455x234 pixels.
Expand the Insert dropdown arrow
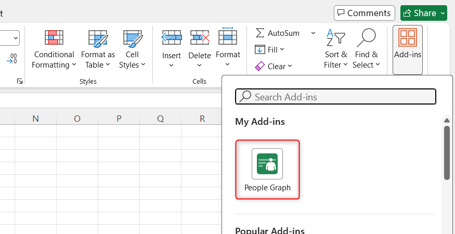171,66
